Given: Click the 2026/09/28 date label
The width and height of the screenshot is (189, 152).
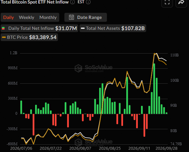Looking at the screenshot, I should [166, 148].
